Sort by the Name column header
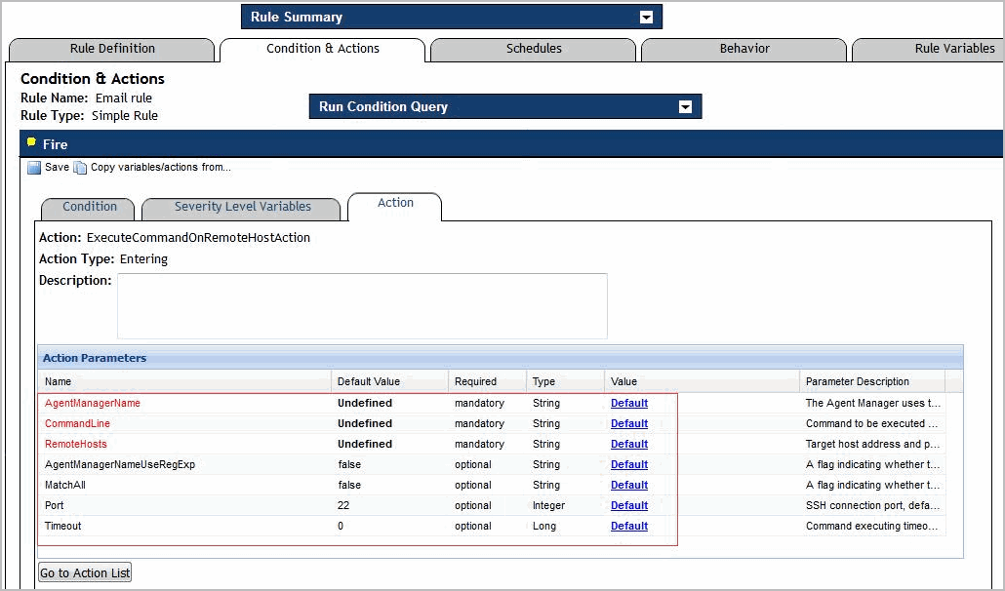This screenshot has width=1005, height=591. [x=59, y=381]
